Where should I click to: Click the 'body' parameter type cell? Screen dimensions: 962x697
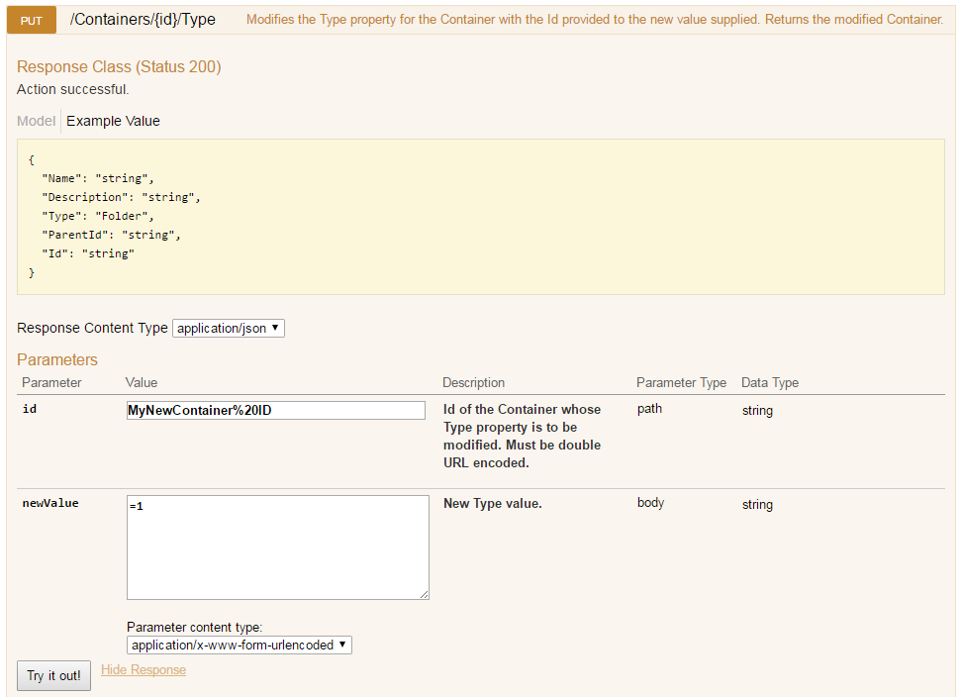click(x=651, y=503)
